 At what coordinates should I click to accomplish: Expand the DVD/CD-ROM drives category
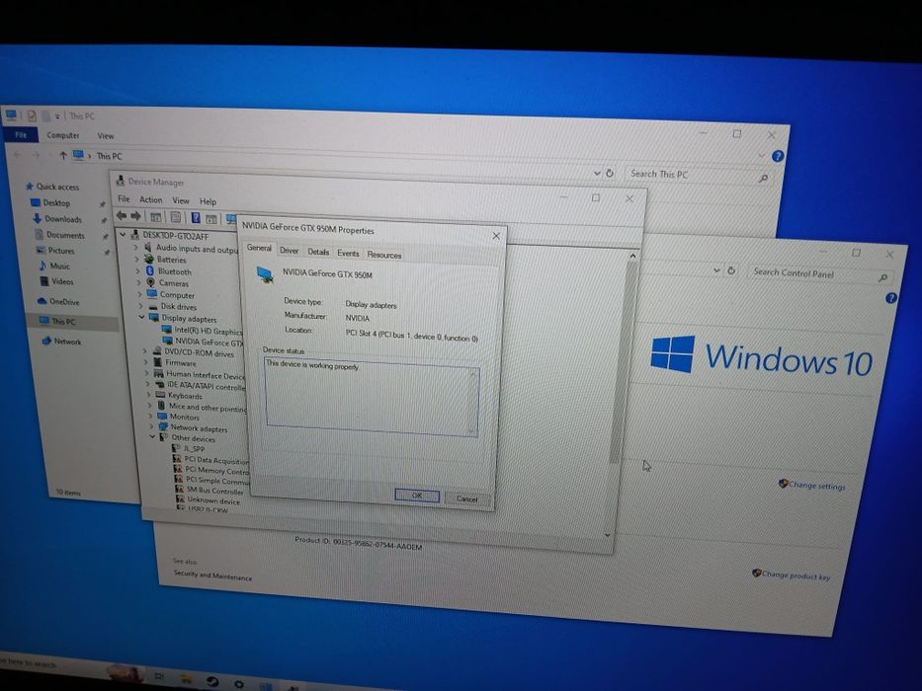point(144,351)
